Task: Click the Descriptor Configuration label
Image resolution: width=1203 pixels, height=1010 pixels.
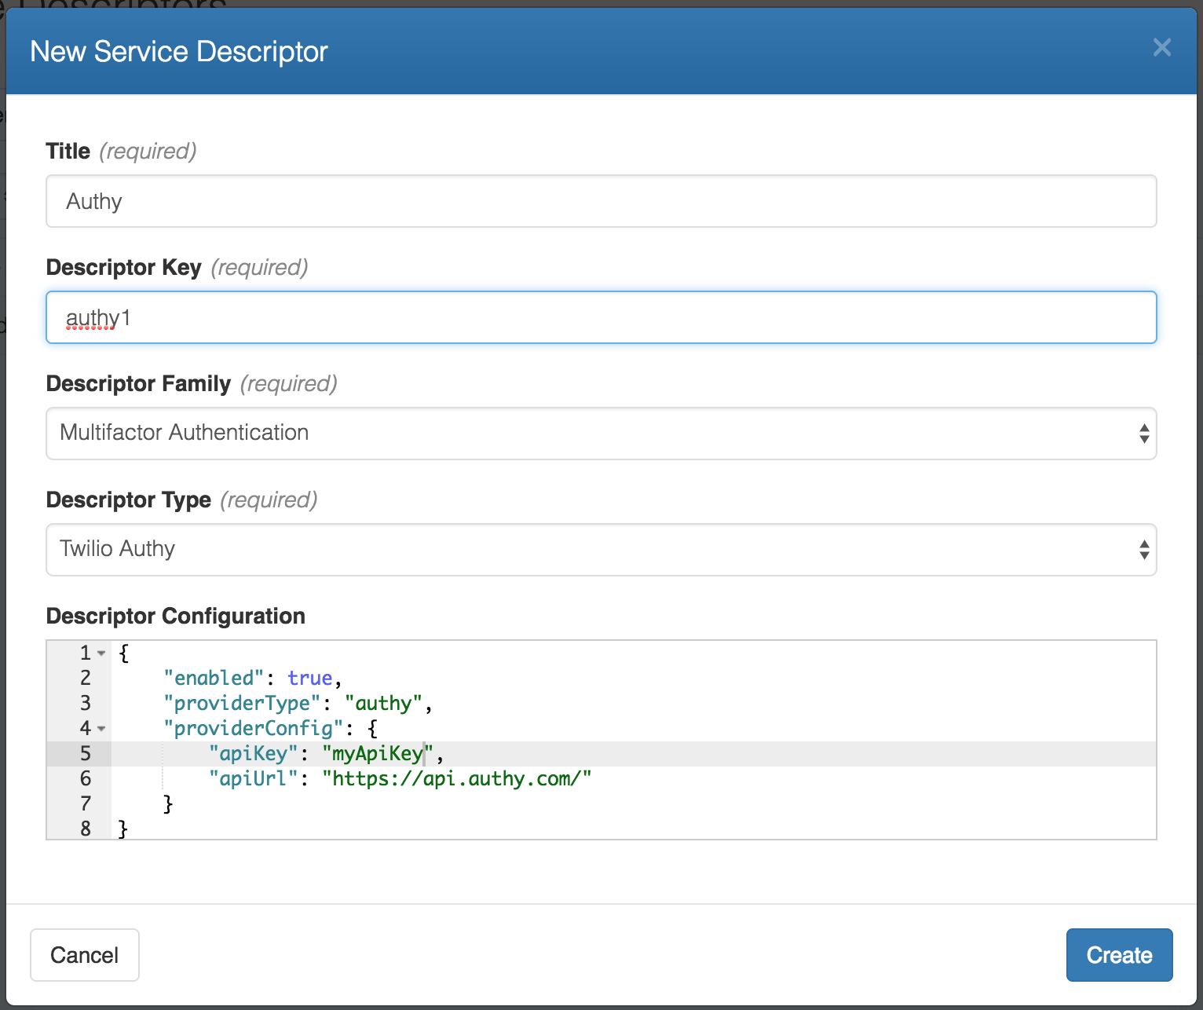Action: pyautogui.click(x=175, y=616)
